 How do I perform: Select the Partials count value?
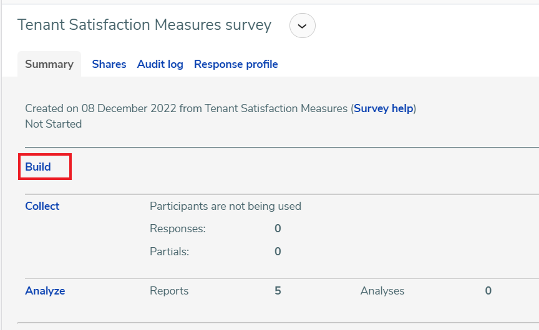click(278, 252)
